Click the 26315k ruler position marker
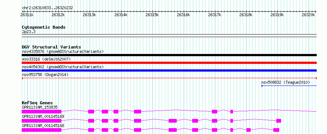Image resolution: width=327 pixels, height=134 pixels. coord(152,15)
